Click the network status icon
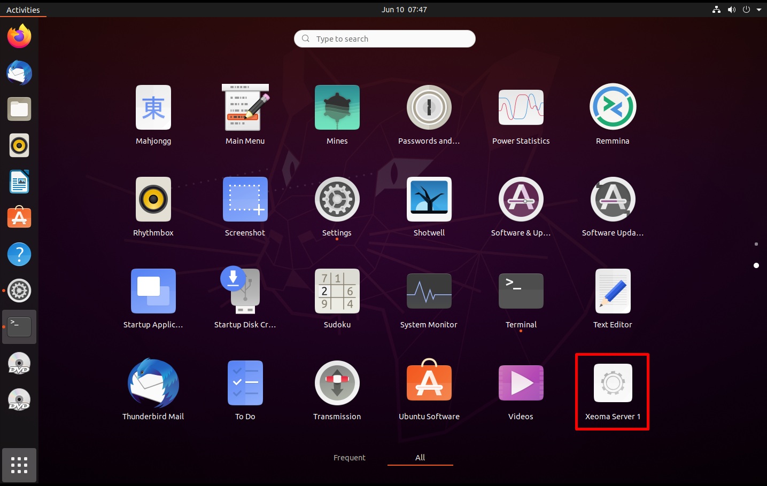The image size is (767, 486). coord(717,10)
